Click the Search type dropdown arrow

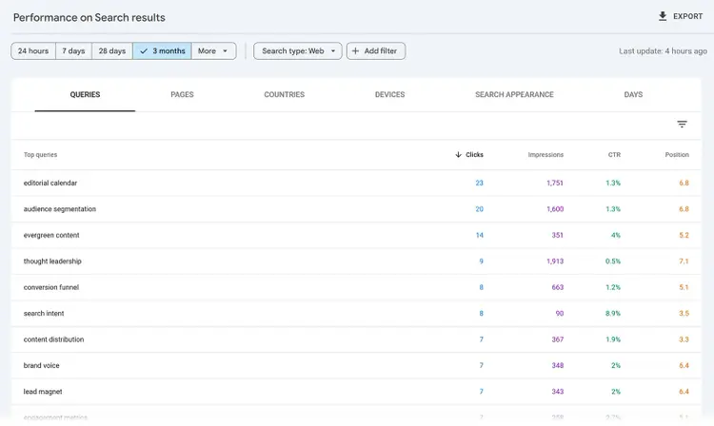(x=333, y=51)
